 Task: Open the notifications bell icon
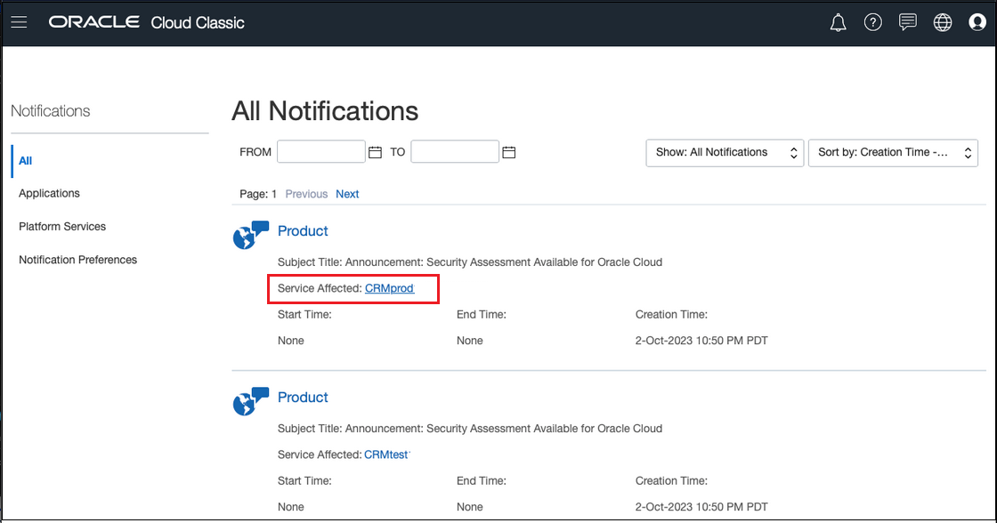(838, 21)
